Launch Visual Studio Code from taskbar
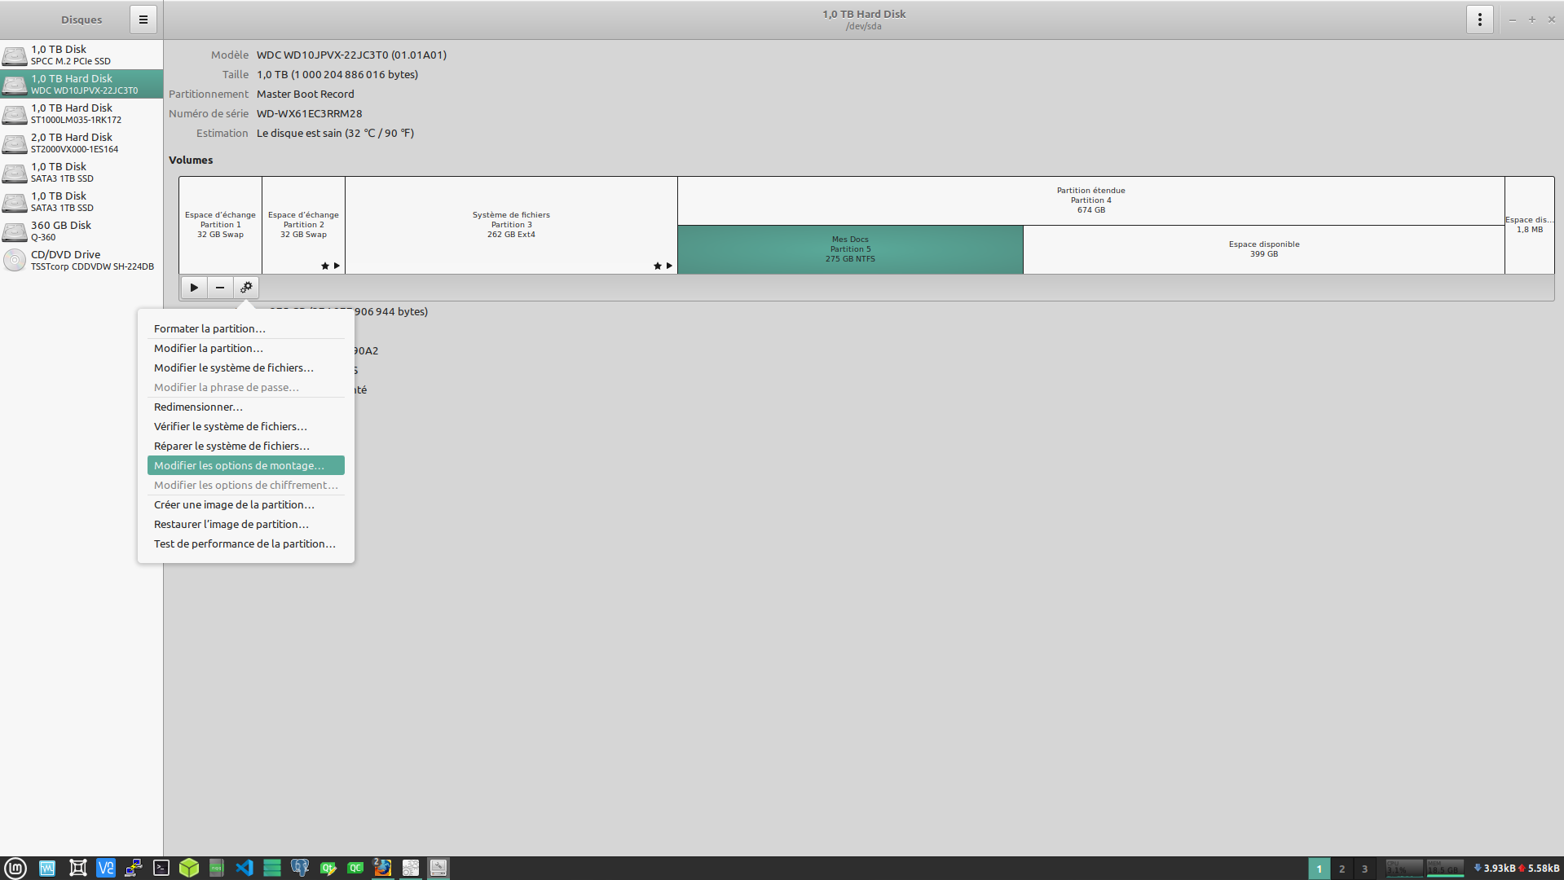The height and width of the screenshot is (880, 1564). click(245, 868)
